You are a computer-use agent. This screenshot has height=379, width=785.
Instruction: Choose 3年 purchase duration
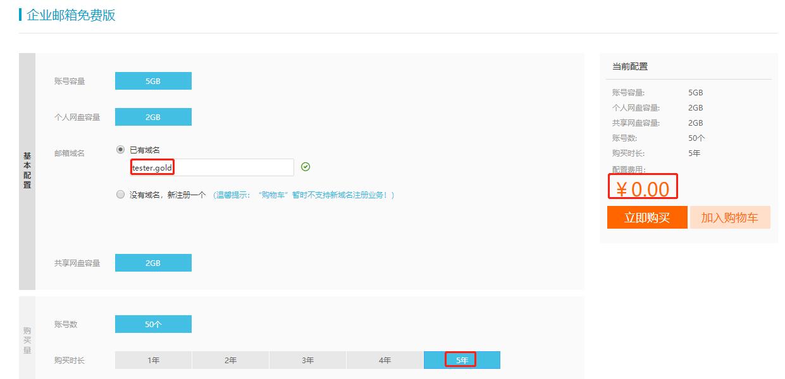[x=307, y=359]
